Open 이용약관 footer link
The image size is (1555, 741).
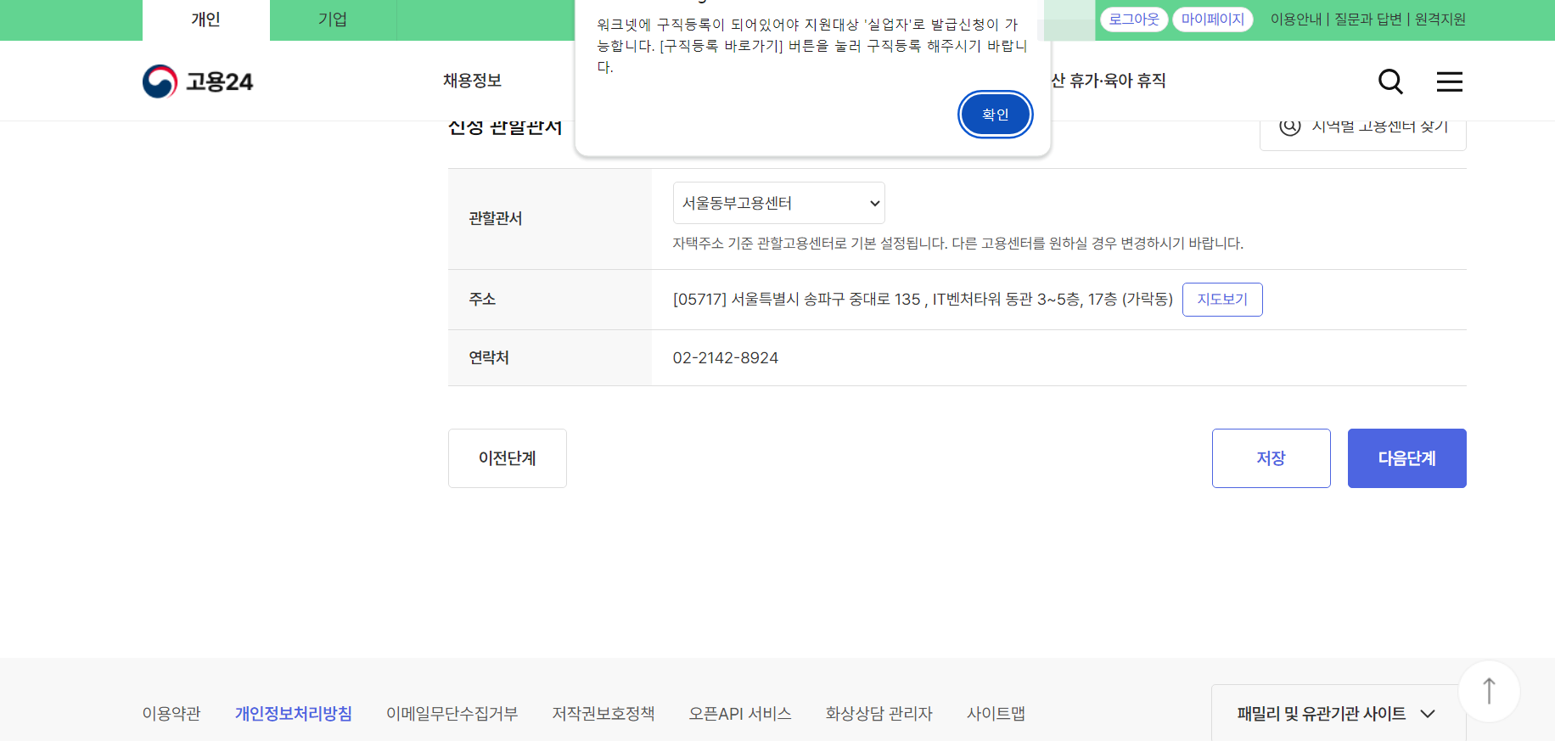point(171,714)
